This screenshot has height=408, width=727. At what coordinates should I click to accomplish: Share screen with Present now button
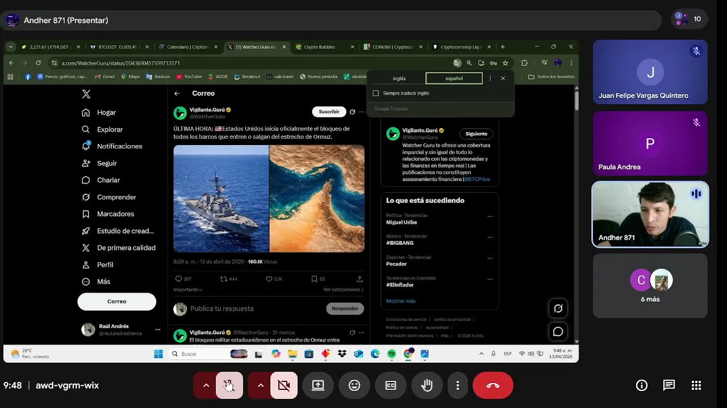point(318,385)
